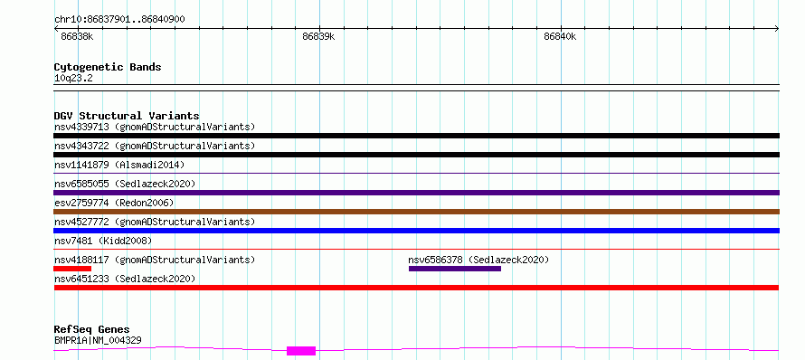Open the nsv6585055 Sedlazeck2020 label

pos(125,184)
